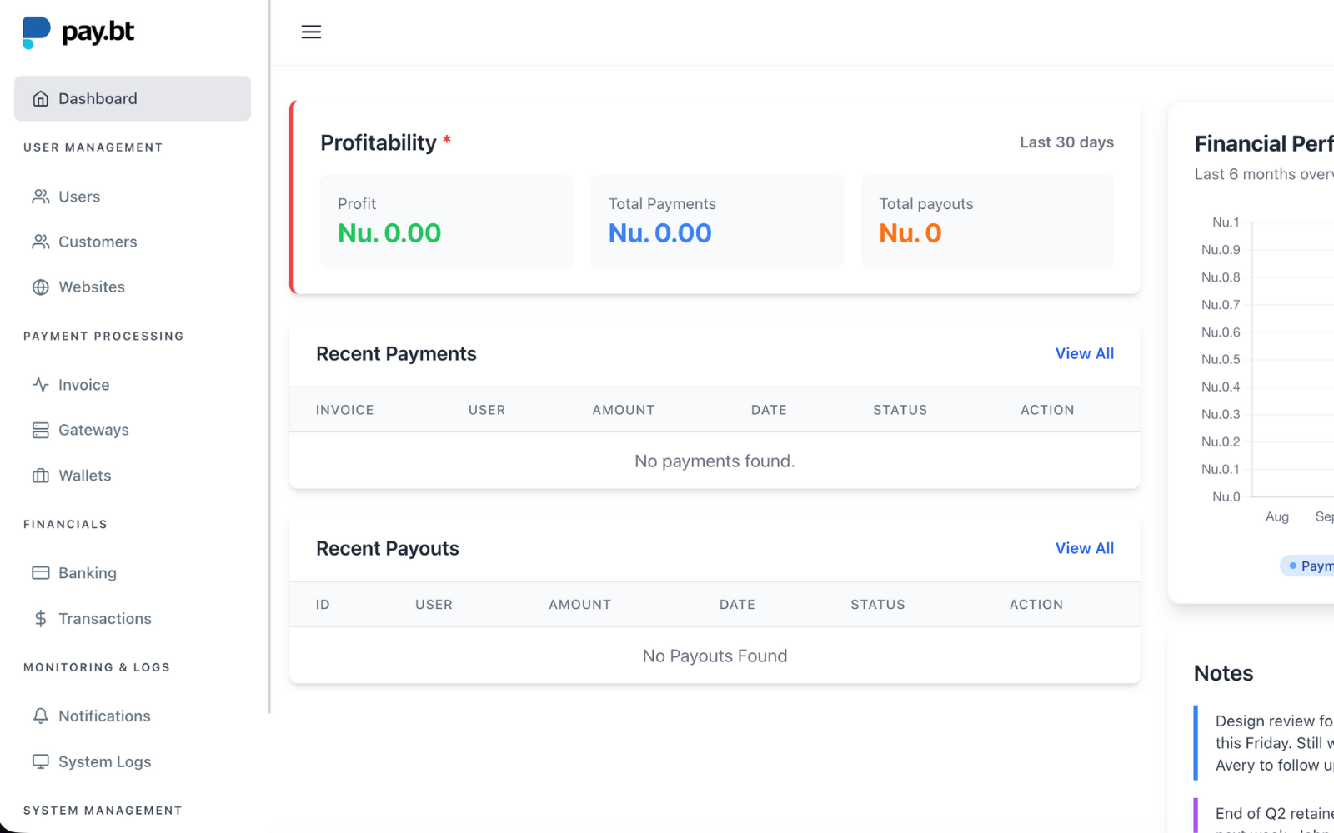Click the Banking card icon
The width and height of the screenshot is (1334, 833).
(x=41, y=573)
